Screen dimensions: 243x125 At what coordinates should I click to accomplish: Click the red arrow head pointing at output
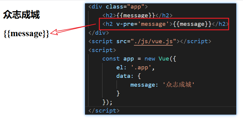[x=54, y=32]
